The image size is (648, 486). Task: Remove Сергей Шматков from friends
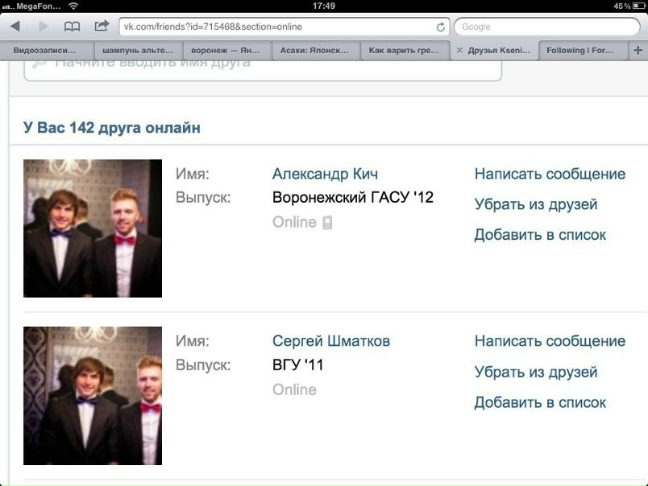pyautogui.click(x=536, y=372)
